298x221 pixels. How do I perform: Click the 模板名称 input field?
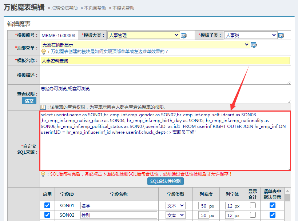coord(165,61)
